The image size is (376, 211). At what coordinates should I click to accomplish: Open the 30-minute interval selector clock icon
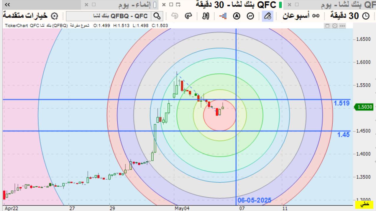365,16
